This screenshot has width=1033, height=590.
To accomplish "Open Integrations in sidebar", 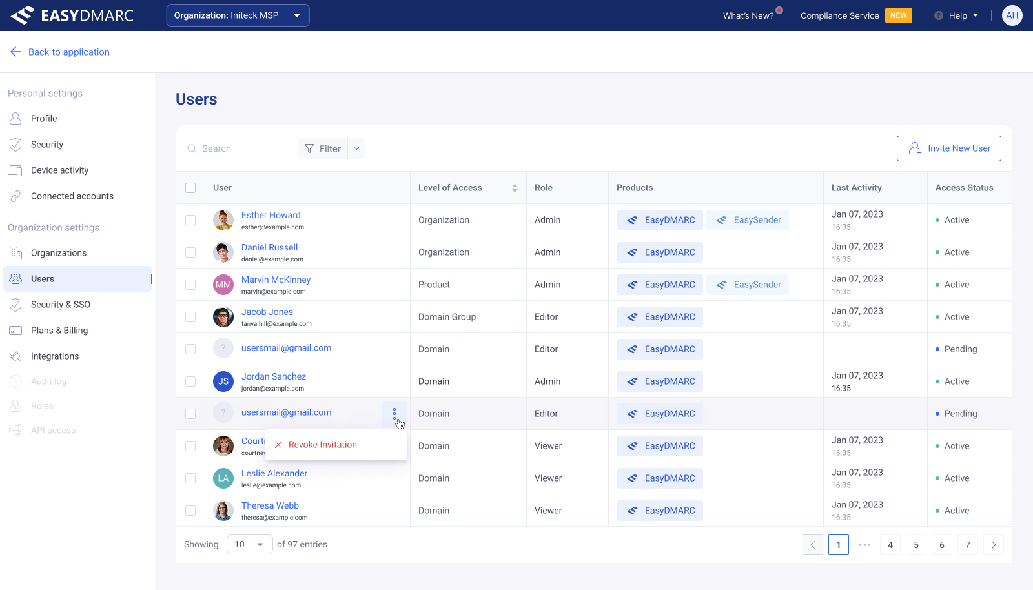I will point(77,356).
